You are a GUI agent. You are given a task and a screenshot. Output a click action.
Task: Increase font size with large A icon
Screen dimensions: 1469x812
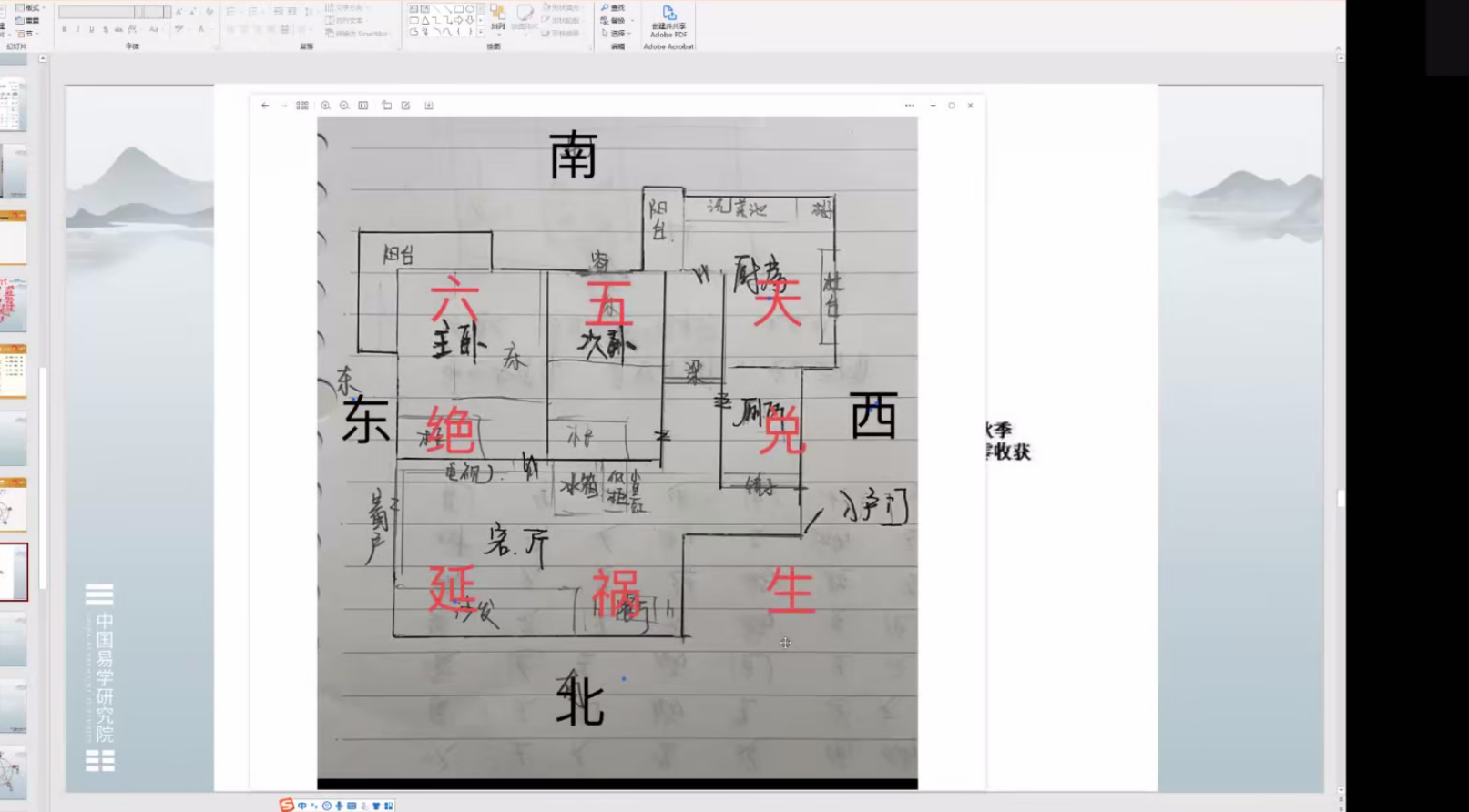(x=179, y=12)
